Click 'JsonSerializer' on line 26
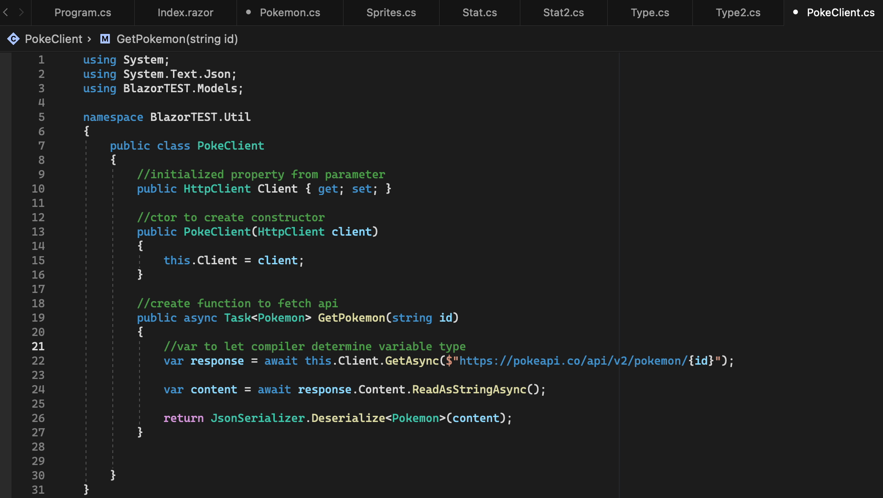 [x=258, y=418]
